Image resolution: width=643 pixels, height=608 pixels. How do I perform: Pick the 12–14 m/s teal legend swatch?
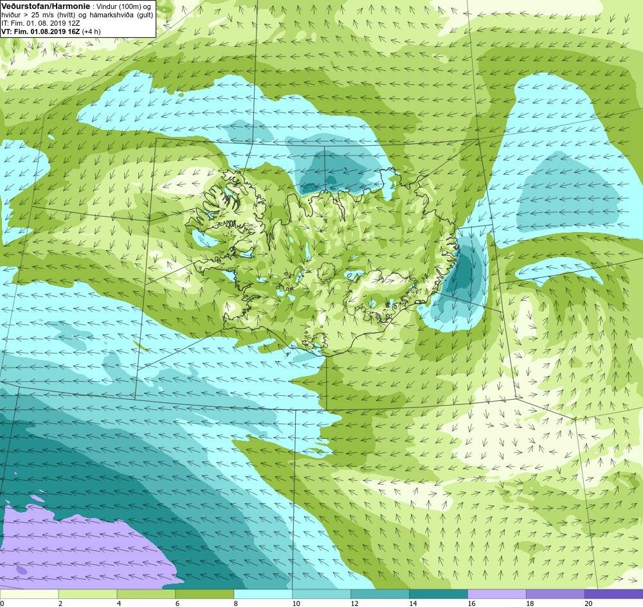point(380,594)
